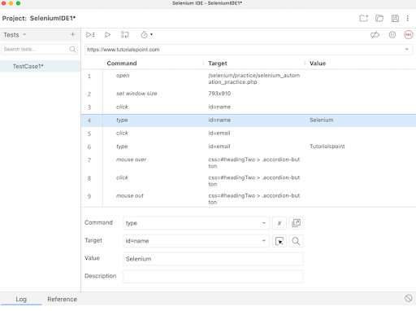Screen dimensions: 416x311
Task: Click the select target in page icon
Action: [x=279, y=241]
